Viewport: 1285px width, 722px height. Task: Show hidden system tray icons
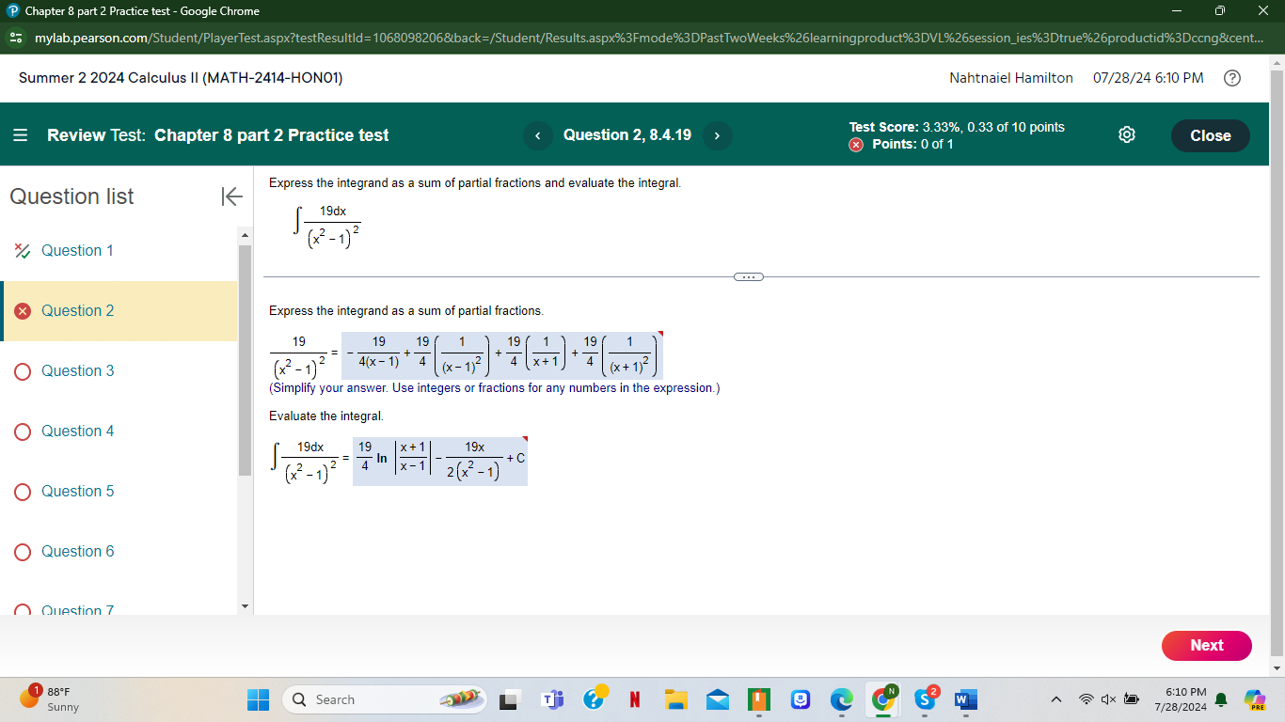pos(1055,699)
